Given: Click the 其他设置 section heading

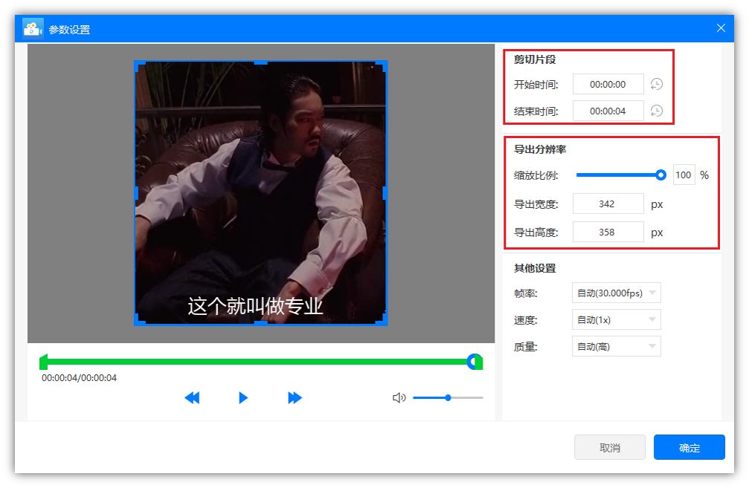Looking at the screenshot, I should tap(535, 268).
